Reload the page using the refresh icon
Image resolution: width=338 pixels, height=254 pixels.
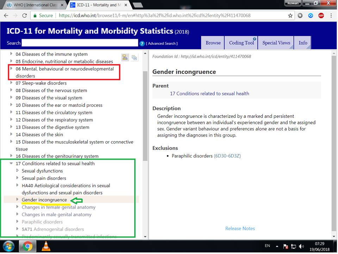(x=24, y=15)
